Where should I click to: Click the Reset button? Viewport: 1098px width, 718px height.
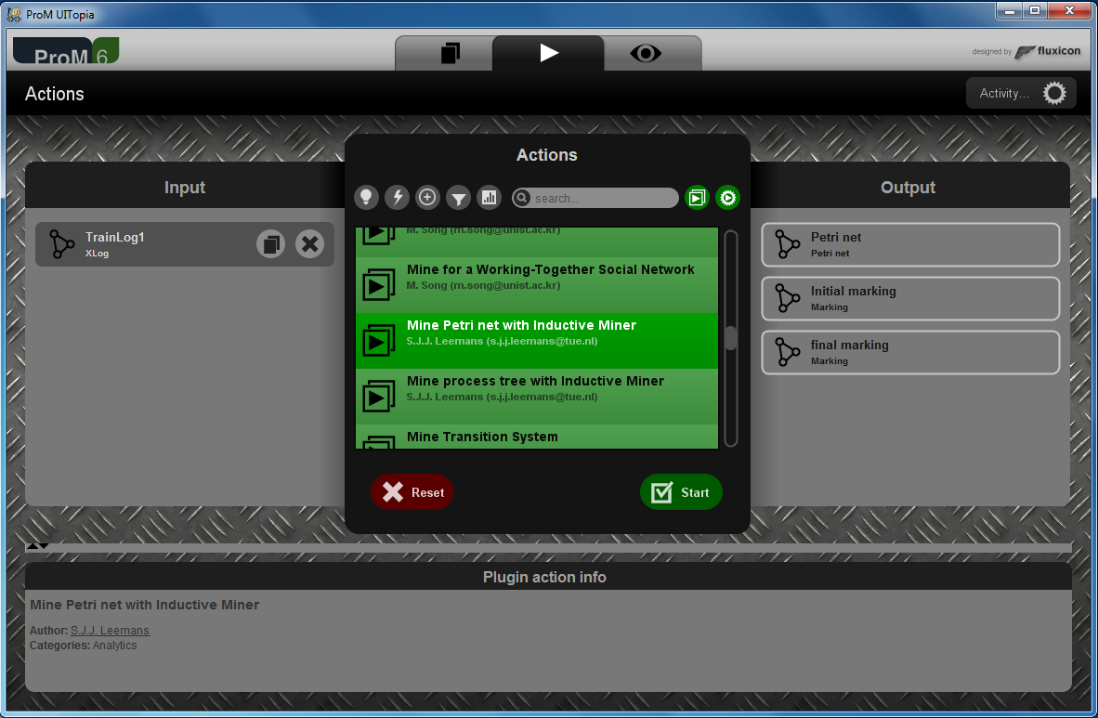[x=412, y=492]
